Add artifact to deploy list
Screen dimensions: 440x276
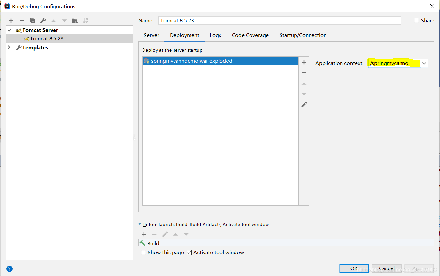coord(304,62)
